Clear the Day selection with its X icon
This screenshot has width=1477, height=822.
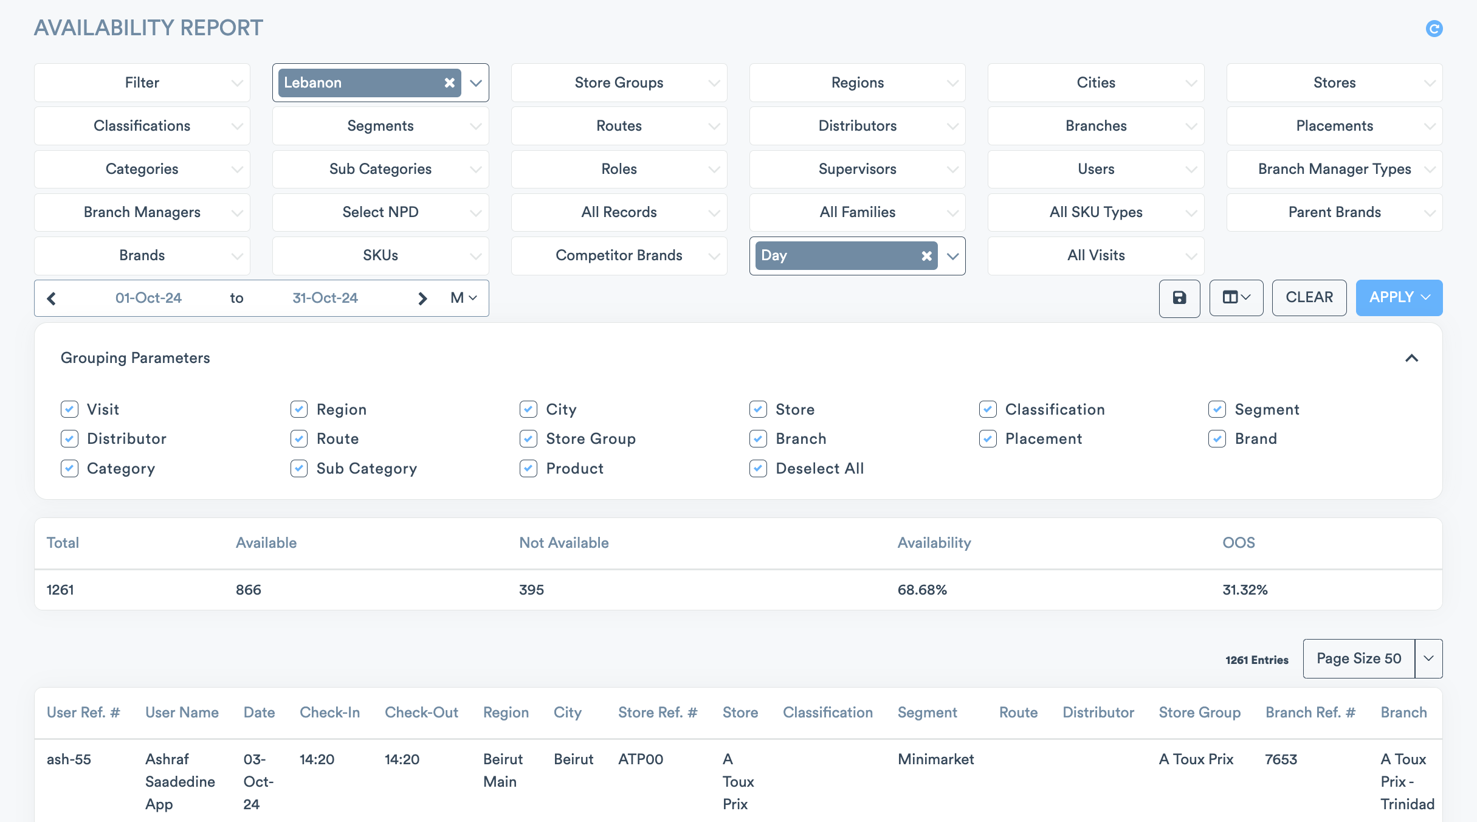[926, 256]
